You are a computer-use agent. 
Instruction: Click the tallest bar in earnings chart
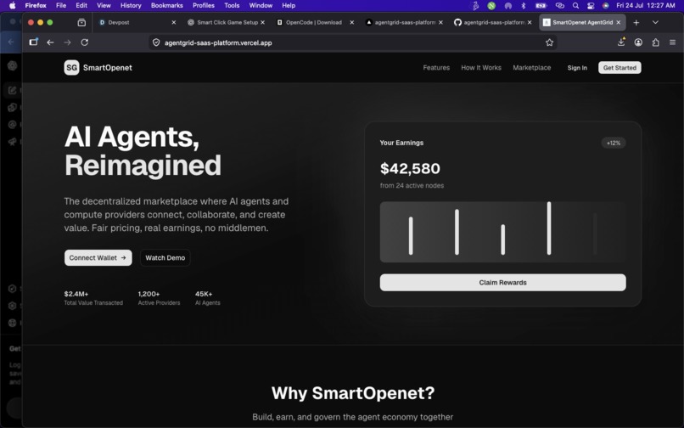(549, 228)
